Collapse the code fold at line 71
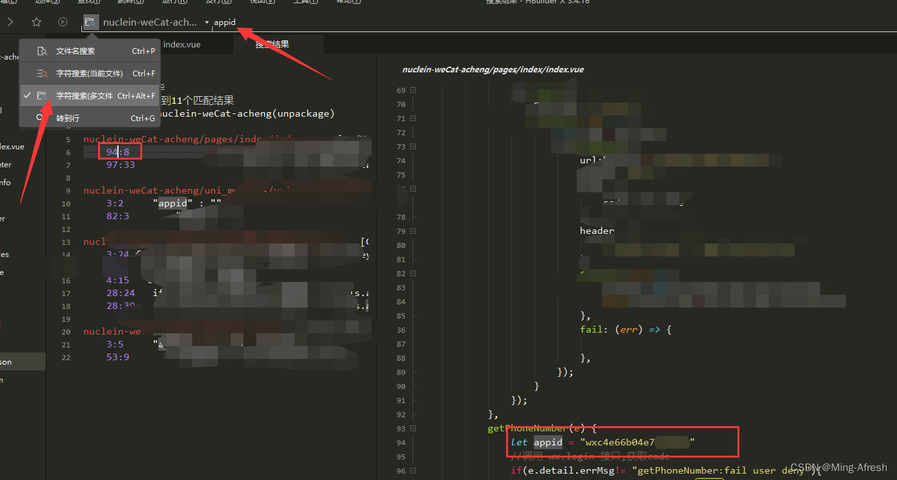The height and width of the screenshot is (480, 897). tap(413, 119)
